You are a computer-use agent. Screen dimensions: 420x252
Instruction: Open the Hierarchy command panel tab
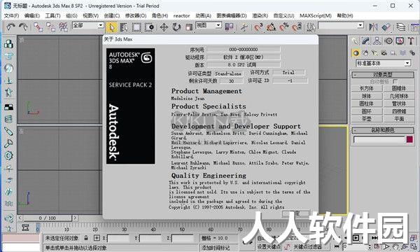(377, 41)
